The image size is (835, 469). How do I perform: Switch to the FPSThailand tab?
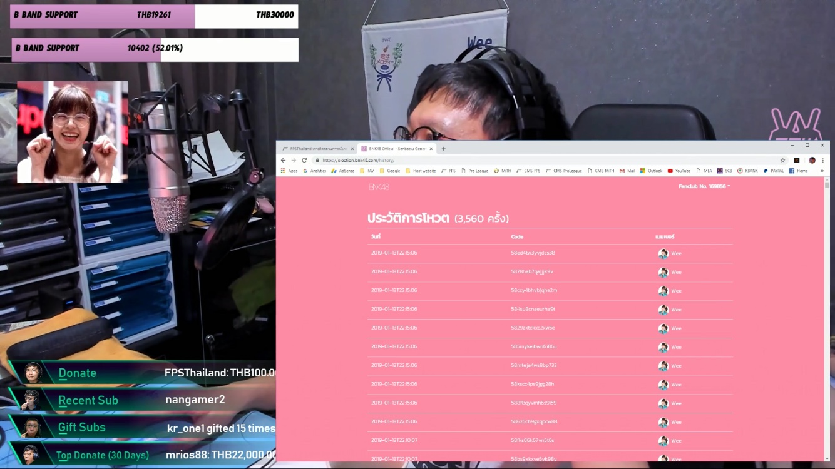point(317,149)
